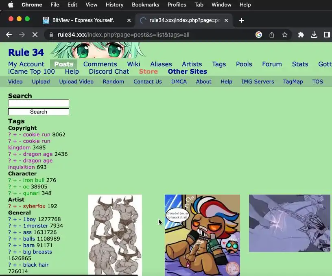The width and height of the screenshot is (332, 276).
Task: Open the My Account link
Action: click(26, 64)
